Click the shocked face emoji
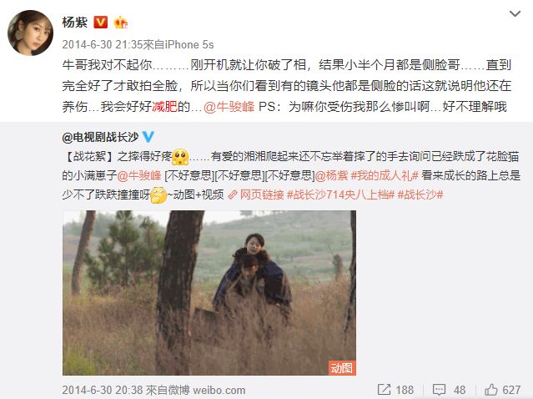This screenshot has height=399, width=533. tap(180, 157)
